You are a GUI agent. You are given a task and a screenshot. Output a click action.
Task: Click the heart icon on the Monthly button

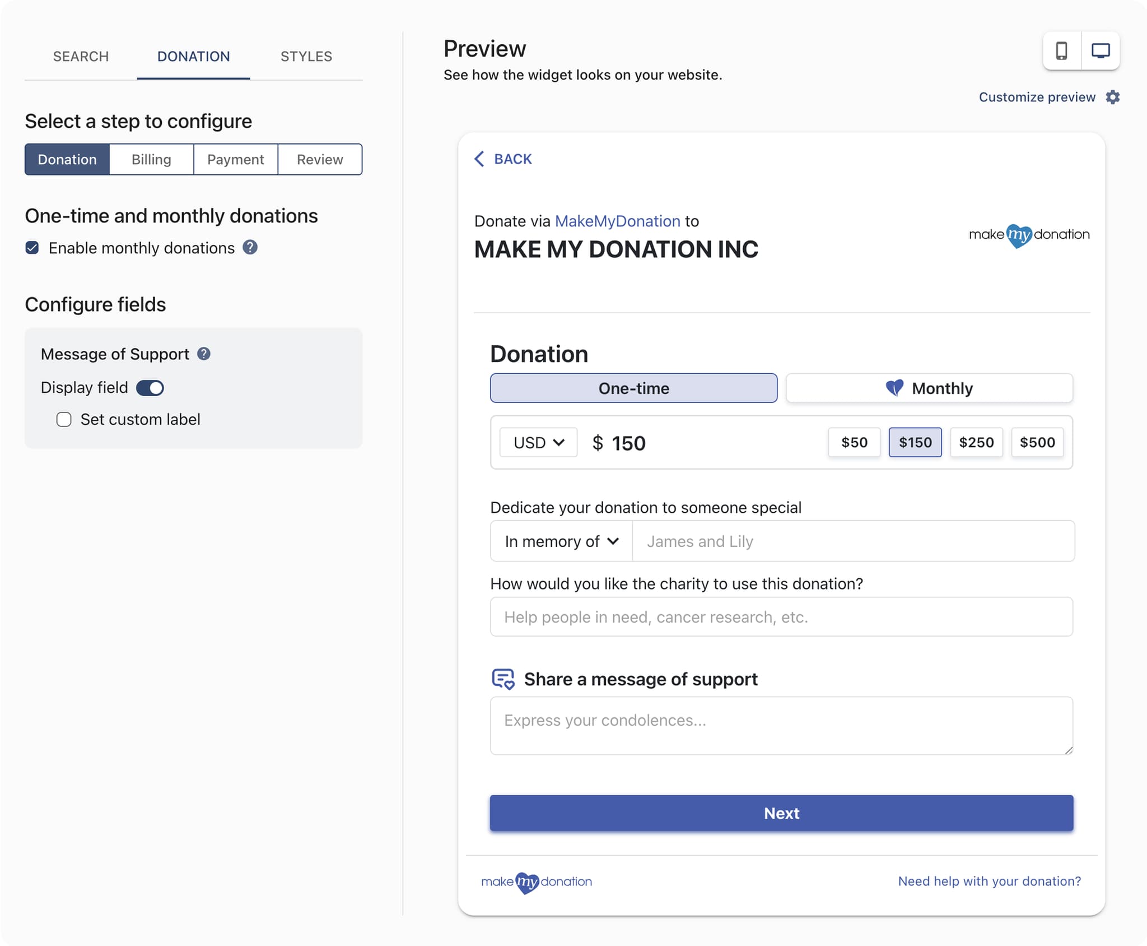coord(894,388)
